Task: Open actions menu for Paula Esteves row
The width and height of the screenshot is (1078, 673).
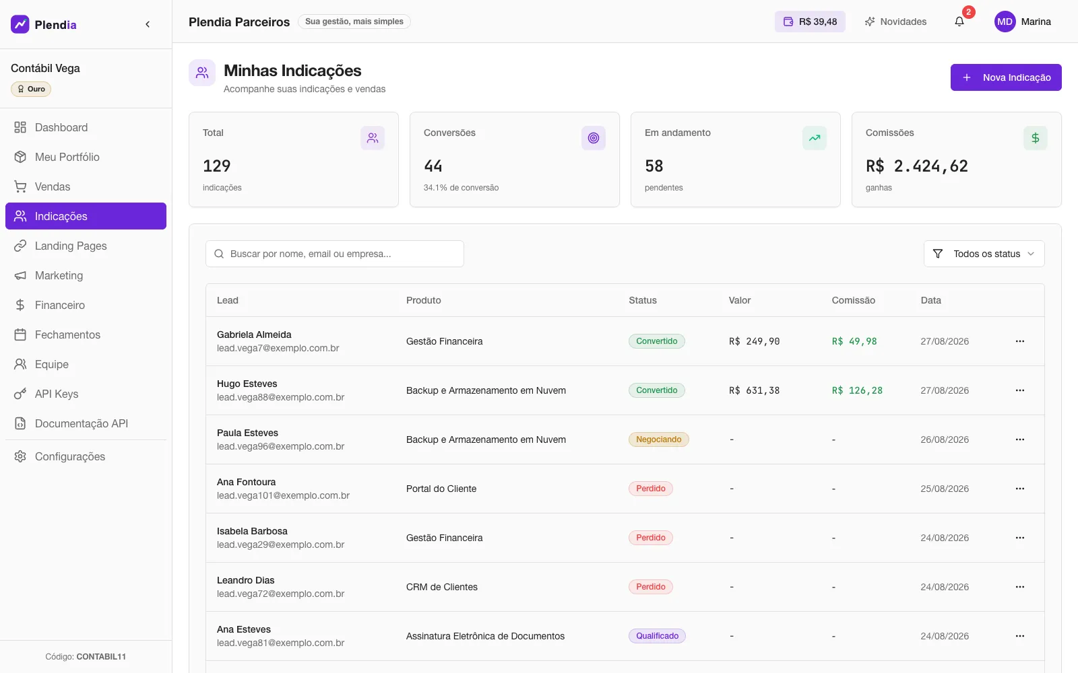Action: pos(1020,439)
